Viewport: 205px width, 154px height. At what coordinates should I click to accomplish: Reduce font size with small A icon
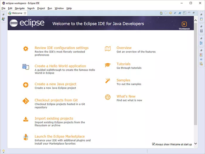[x=175, y=13]
